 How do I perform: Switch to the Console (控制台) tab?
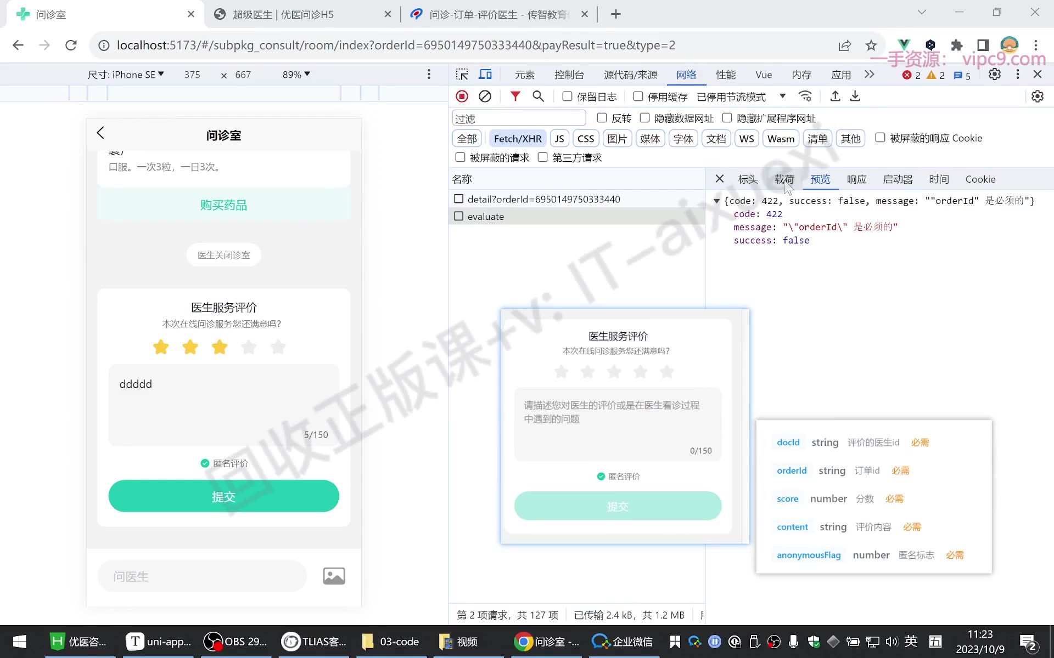[569, 75]
